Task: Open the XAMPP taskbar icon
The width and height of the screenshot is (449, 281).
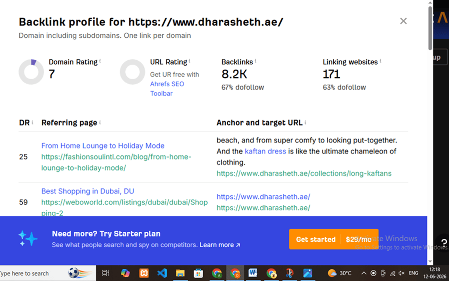Action: [x=144, y=274]
